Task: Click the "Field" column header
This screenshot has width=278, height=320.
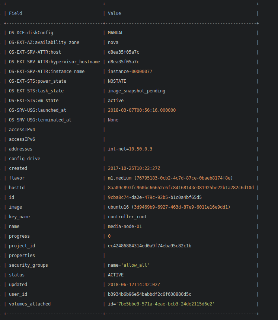Action: pos(15,13)
